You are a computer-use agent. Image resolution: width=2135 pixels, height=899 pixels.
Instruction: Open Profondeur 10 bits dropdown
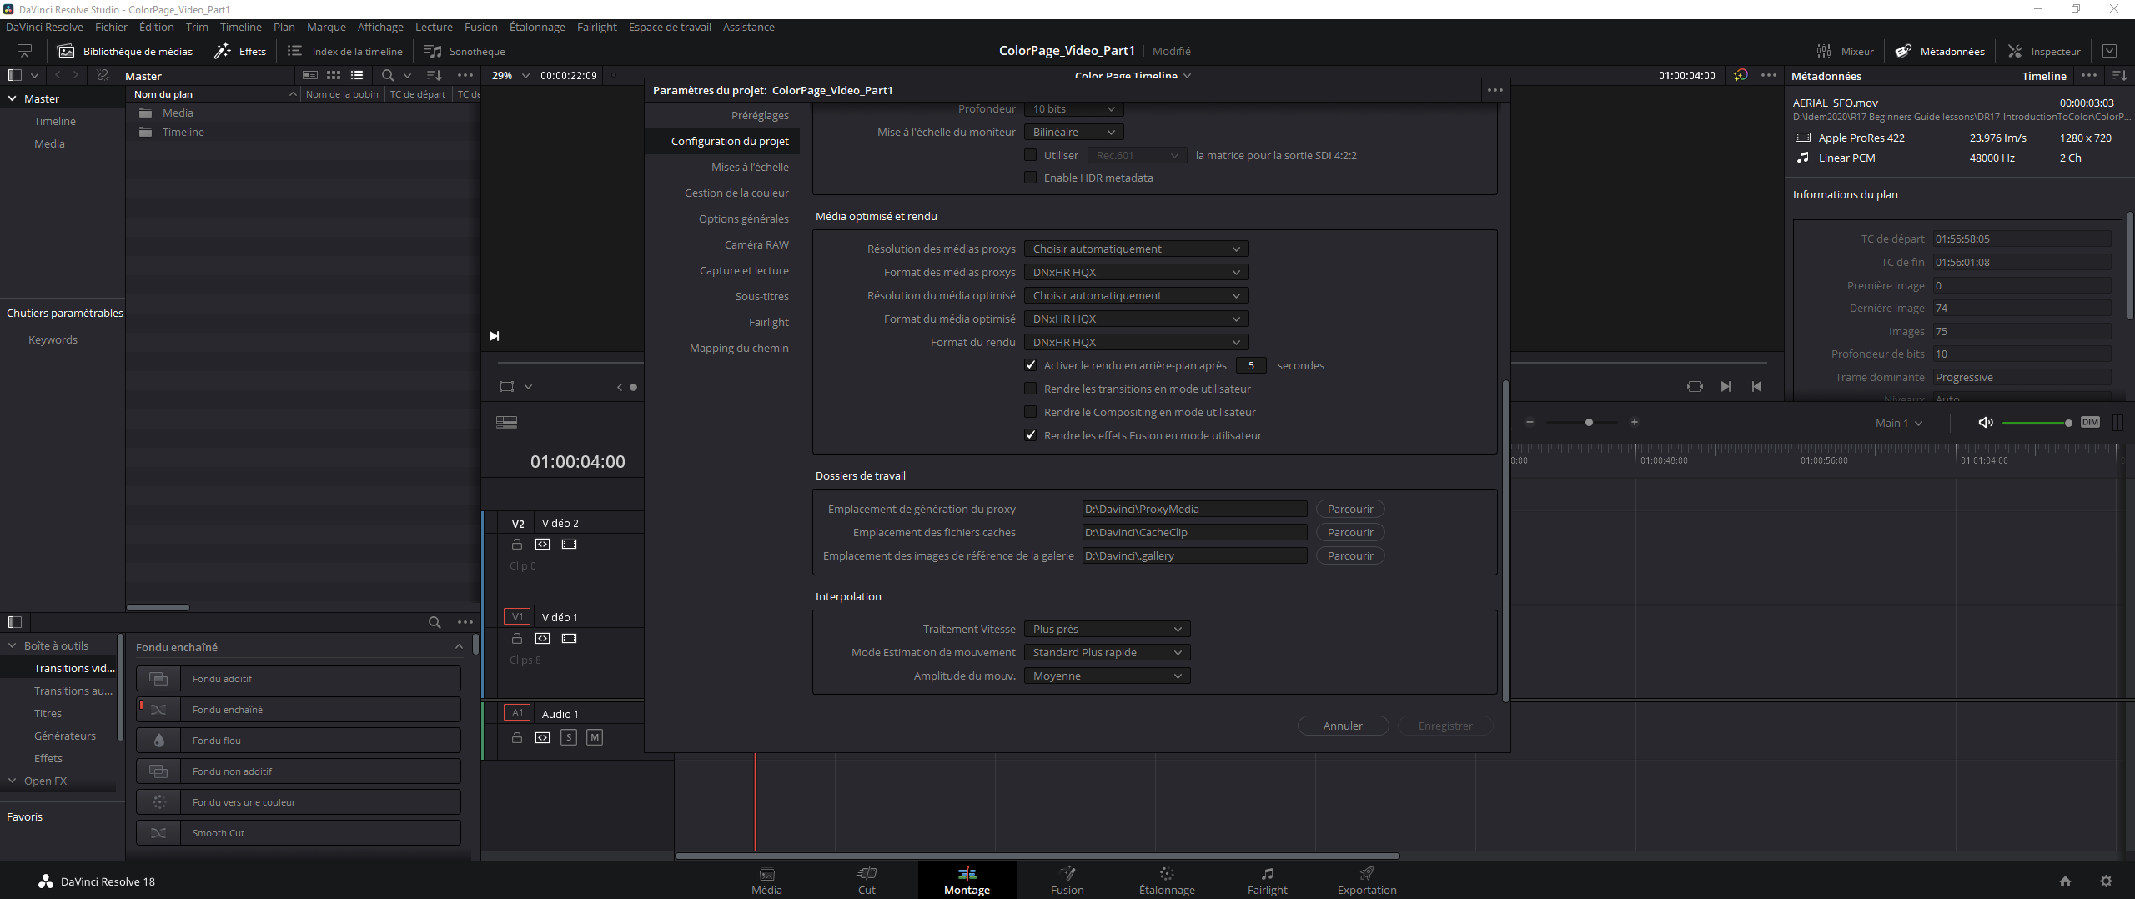click(x=1073, y=109)
